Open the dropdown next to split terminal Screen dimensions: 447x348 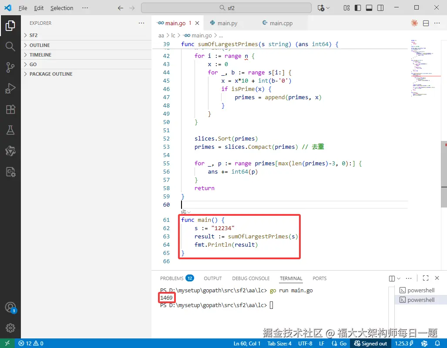[x=399, y=278]
